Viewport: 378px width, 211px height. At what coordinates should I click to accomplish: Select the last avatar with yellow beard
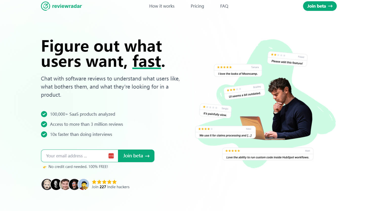(x=84, y=184)
